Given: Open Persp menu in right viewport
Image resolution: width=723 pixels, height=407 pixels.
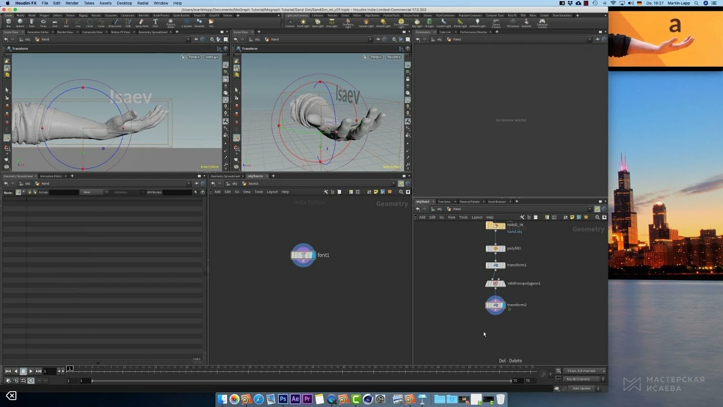Looking at the screenshot, I should point(376,57).
